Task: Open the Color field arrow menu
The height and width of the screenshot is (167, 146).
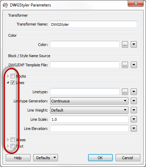Action: coord(134,44)
